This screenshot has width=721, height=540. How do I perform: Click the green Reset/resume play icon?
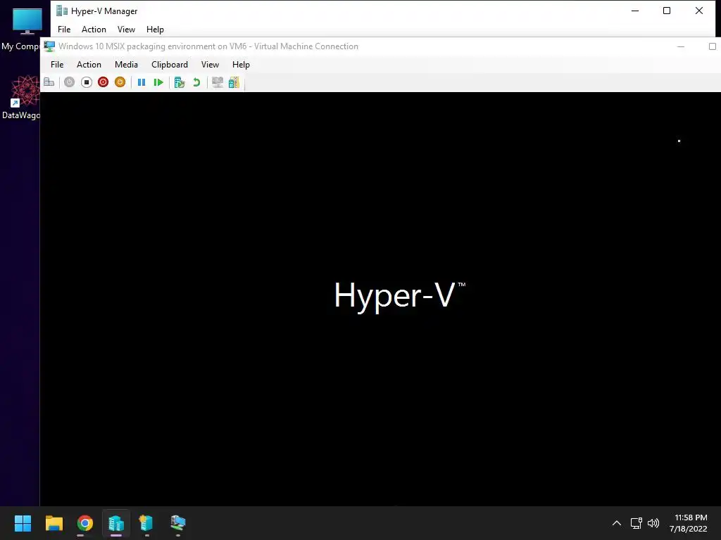click(x=158, y=82)
